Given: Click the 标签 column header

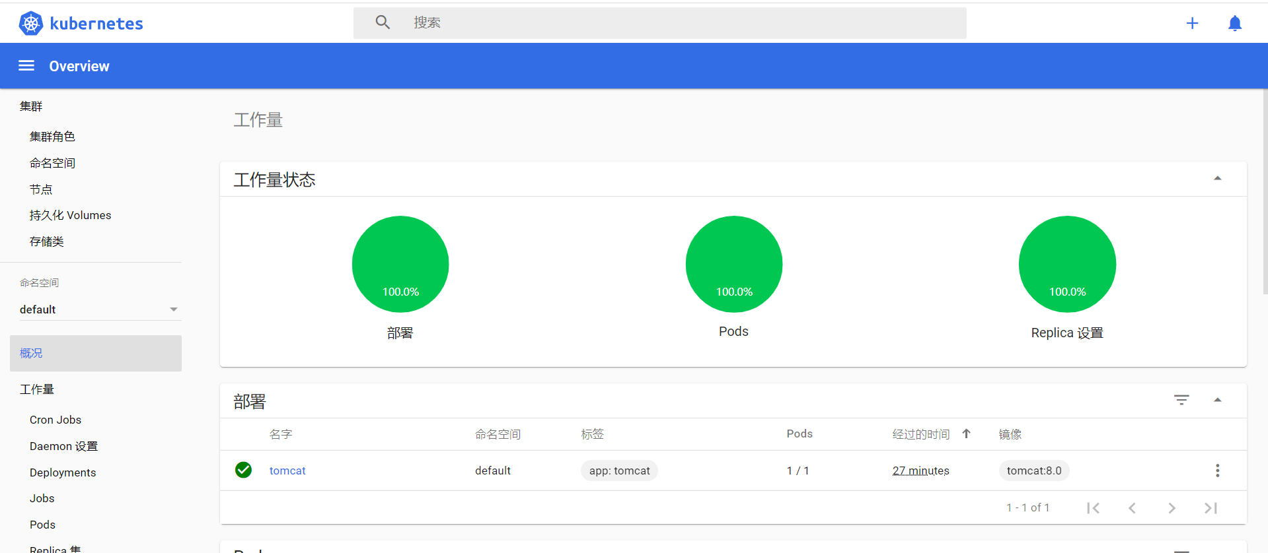Looking at the screenshot, I should click(593, 434).
